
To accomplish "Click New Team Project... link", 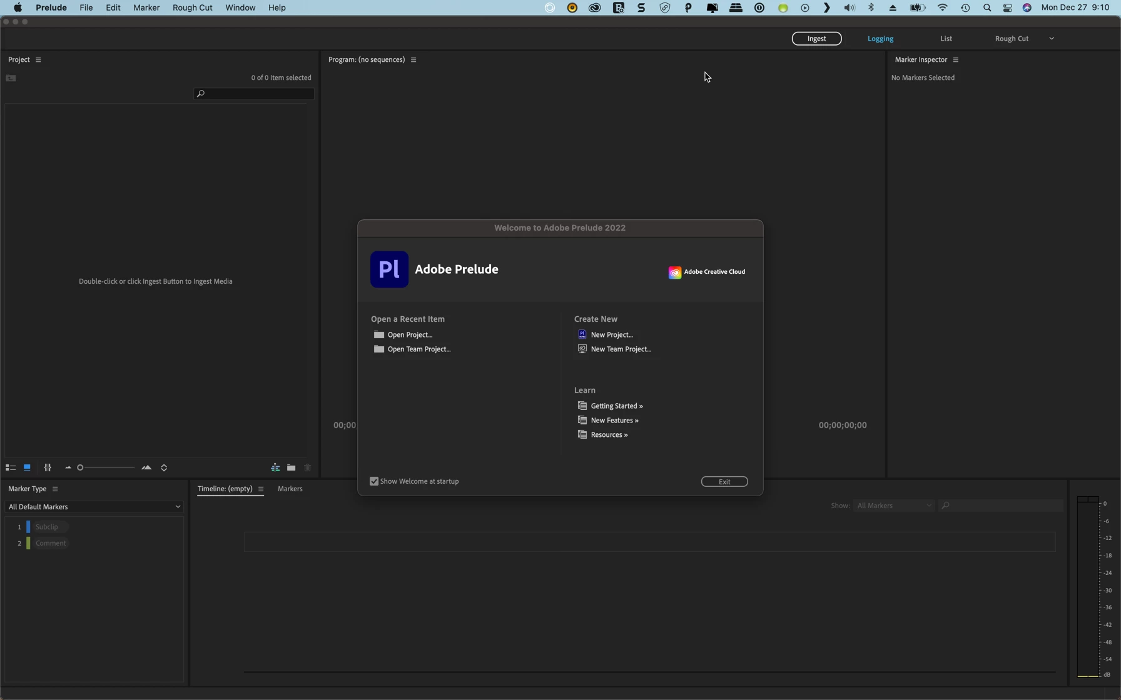I will coord(621,349).
